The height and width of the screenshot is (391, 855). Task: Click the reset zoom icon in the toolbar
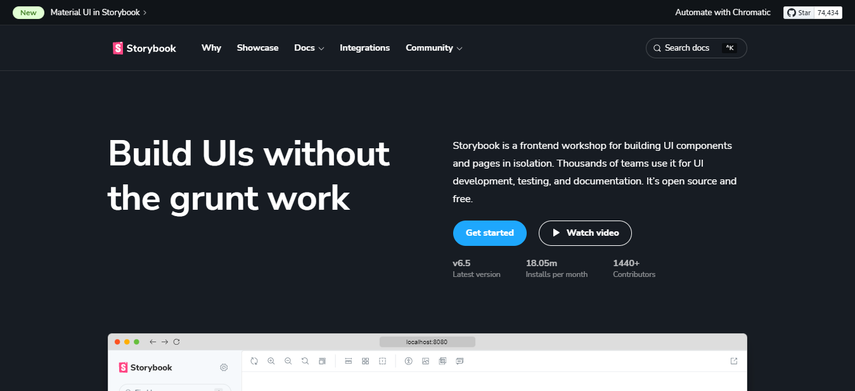point(305,361)
